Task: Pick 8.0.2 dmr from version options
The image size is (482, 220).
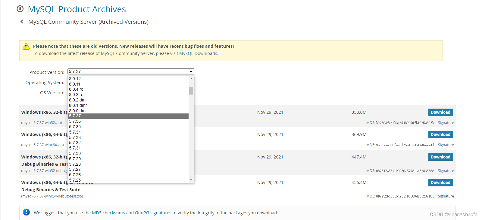Action: tap(128, 100)
